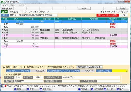Screen dimensions: 131x92
Task: Click the green 会計 badge
Action: click(5, 12)
